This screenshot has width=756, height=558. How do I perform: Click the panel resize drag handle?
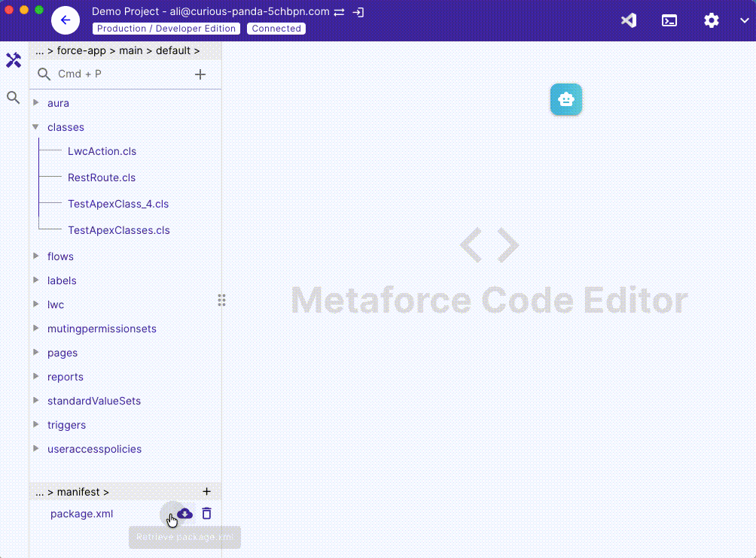(x=222, y=300)
